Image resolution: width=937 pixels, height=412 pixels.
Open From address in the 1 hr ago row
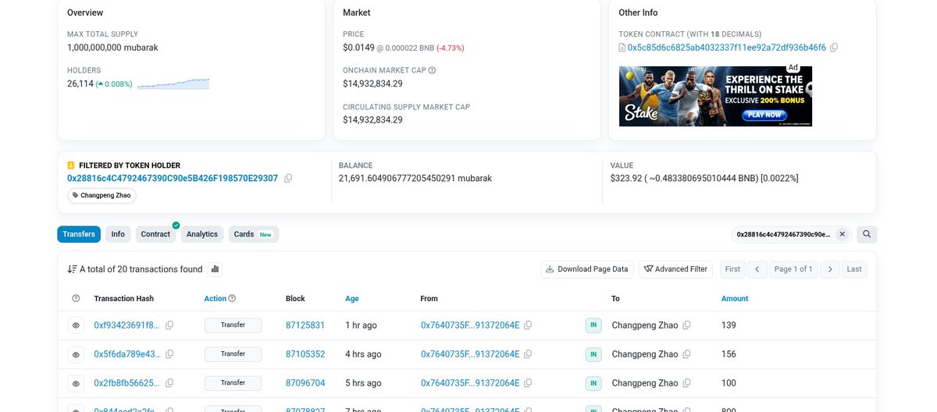coord(470,325)
